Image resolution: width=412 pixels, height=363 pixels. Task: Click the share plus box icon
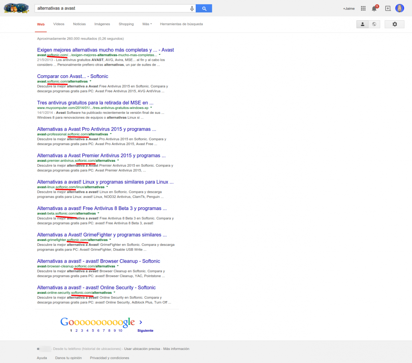click(x=388, y=8)
